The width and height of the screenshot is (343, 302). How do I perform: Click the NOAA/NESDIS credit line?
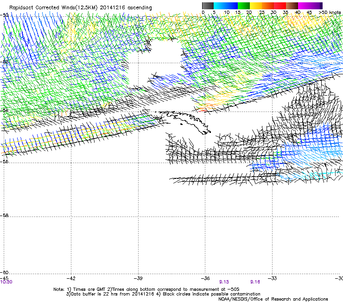273,299
